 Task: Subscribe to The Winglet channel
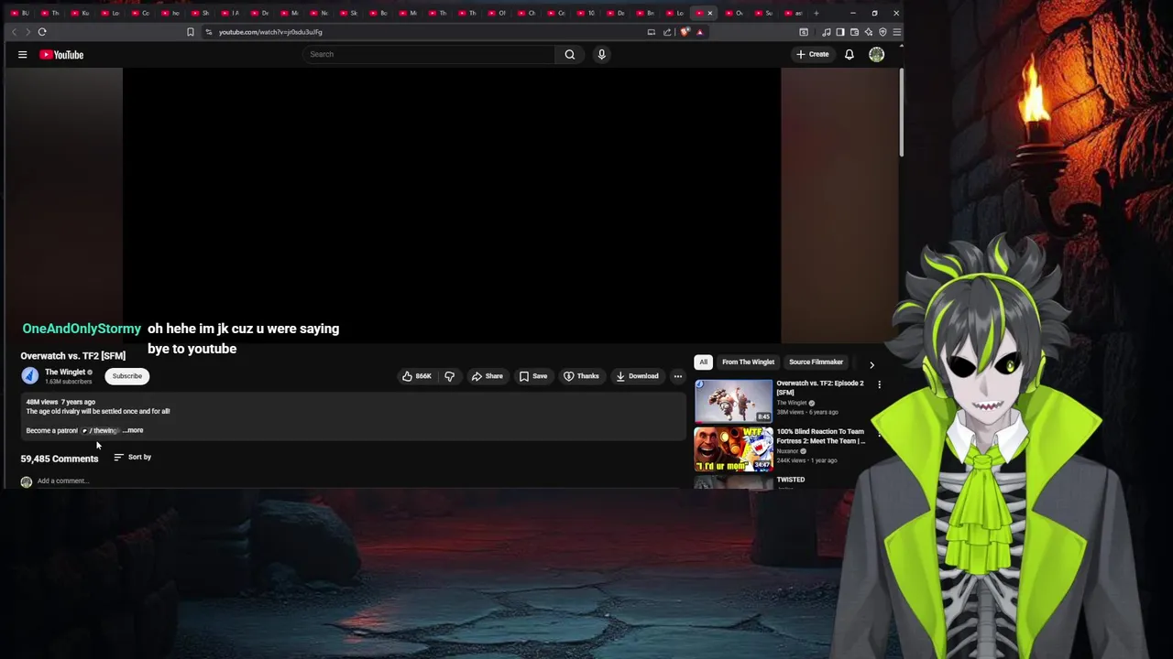(x=127, y=376)
